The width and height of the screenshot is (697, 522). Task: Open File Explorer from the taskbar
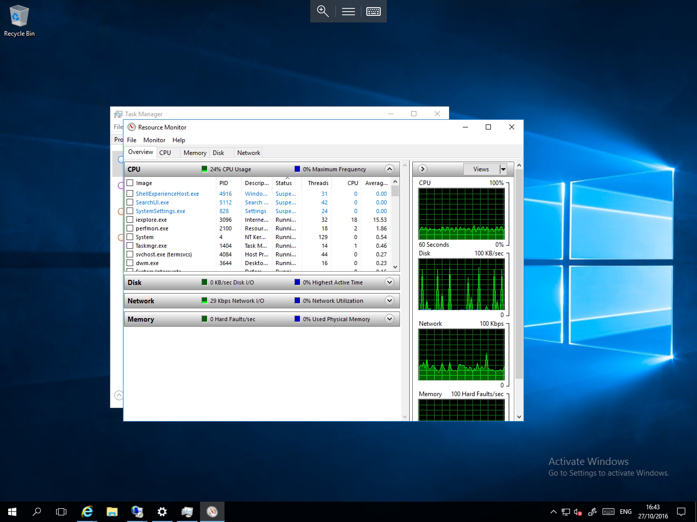pyautogui.click(x=112, y=511)
